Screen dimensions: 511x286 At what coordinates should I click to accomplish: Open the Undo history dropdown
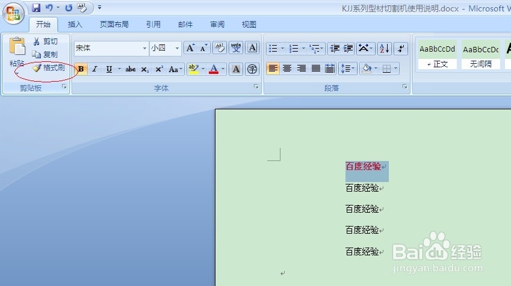click(x=58, y=7)
